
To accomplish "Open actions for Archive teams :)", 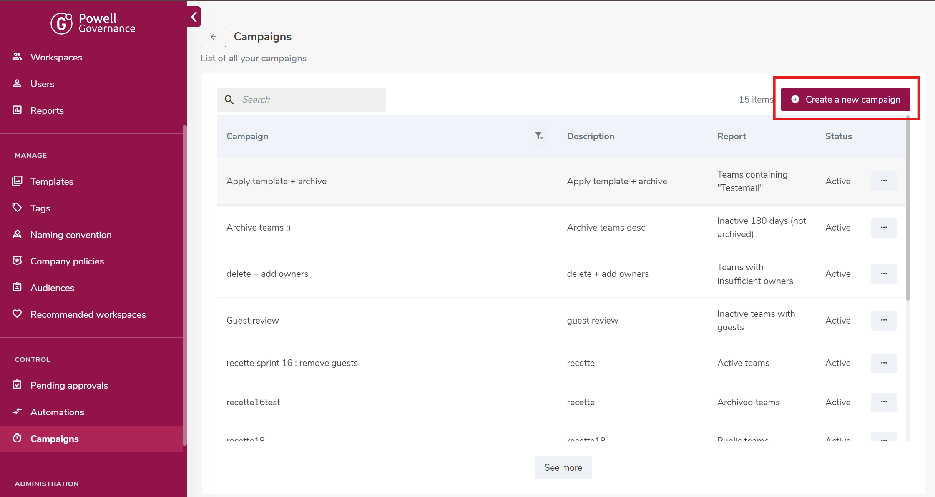I will click(884, 228).
